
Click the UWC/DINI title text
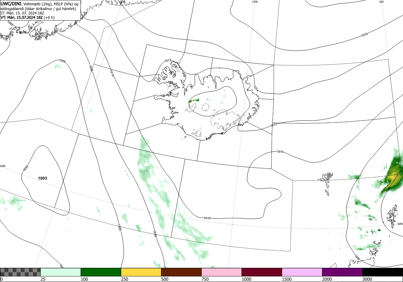11,3
